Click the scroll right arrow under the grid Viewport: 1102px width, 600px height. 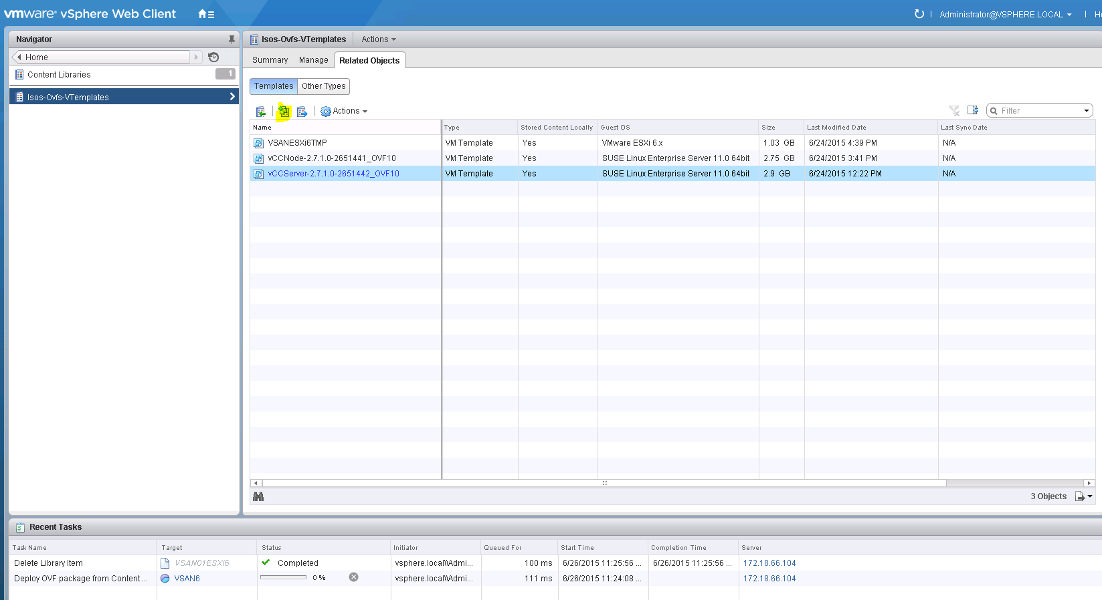(1089, 483)
